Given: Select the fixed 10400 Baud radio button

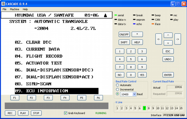Looking at the screenshot, I should tap(117, 94).
